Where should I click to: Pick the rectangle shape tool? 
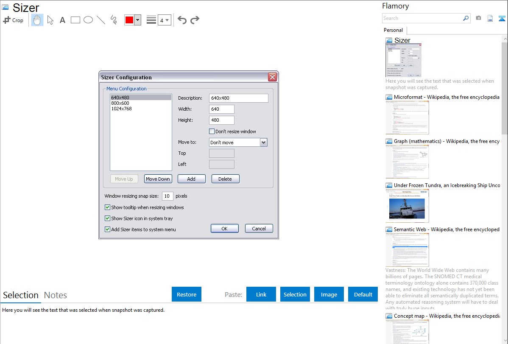tap(75, 20)
